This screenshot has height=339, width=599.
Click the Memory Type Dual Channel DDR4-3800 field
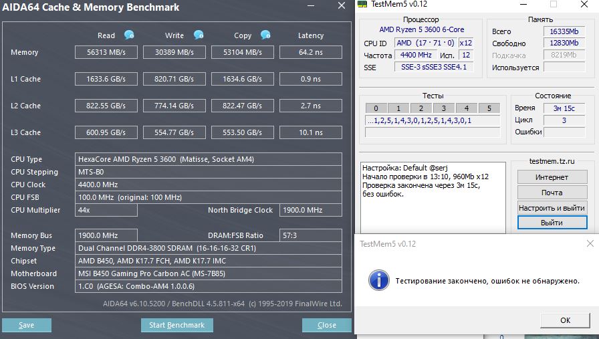pyautogui.click(x=208, y=248)
